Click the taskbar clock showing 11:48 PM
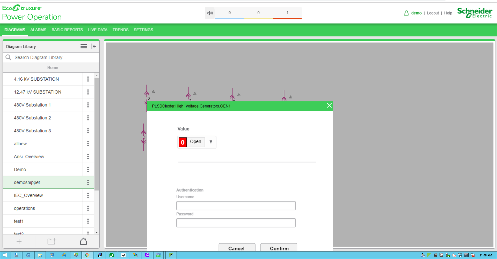Screen dimensions: 497x259 point(486,255)
